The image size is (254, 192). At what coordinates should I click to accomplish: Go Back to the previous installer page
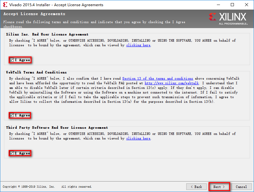tap(196, 187)
